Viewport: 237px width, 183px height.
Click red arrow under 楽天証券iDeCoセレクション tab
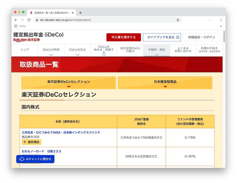tap(69, 87)
